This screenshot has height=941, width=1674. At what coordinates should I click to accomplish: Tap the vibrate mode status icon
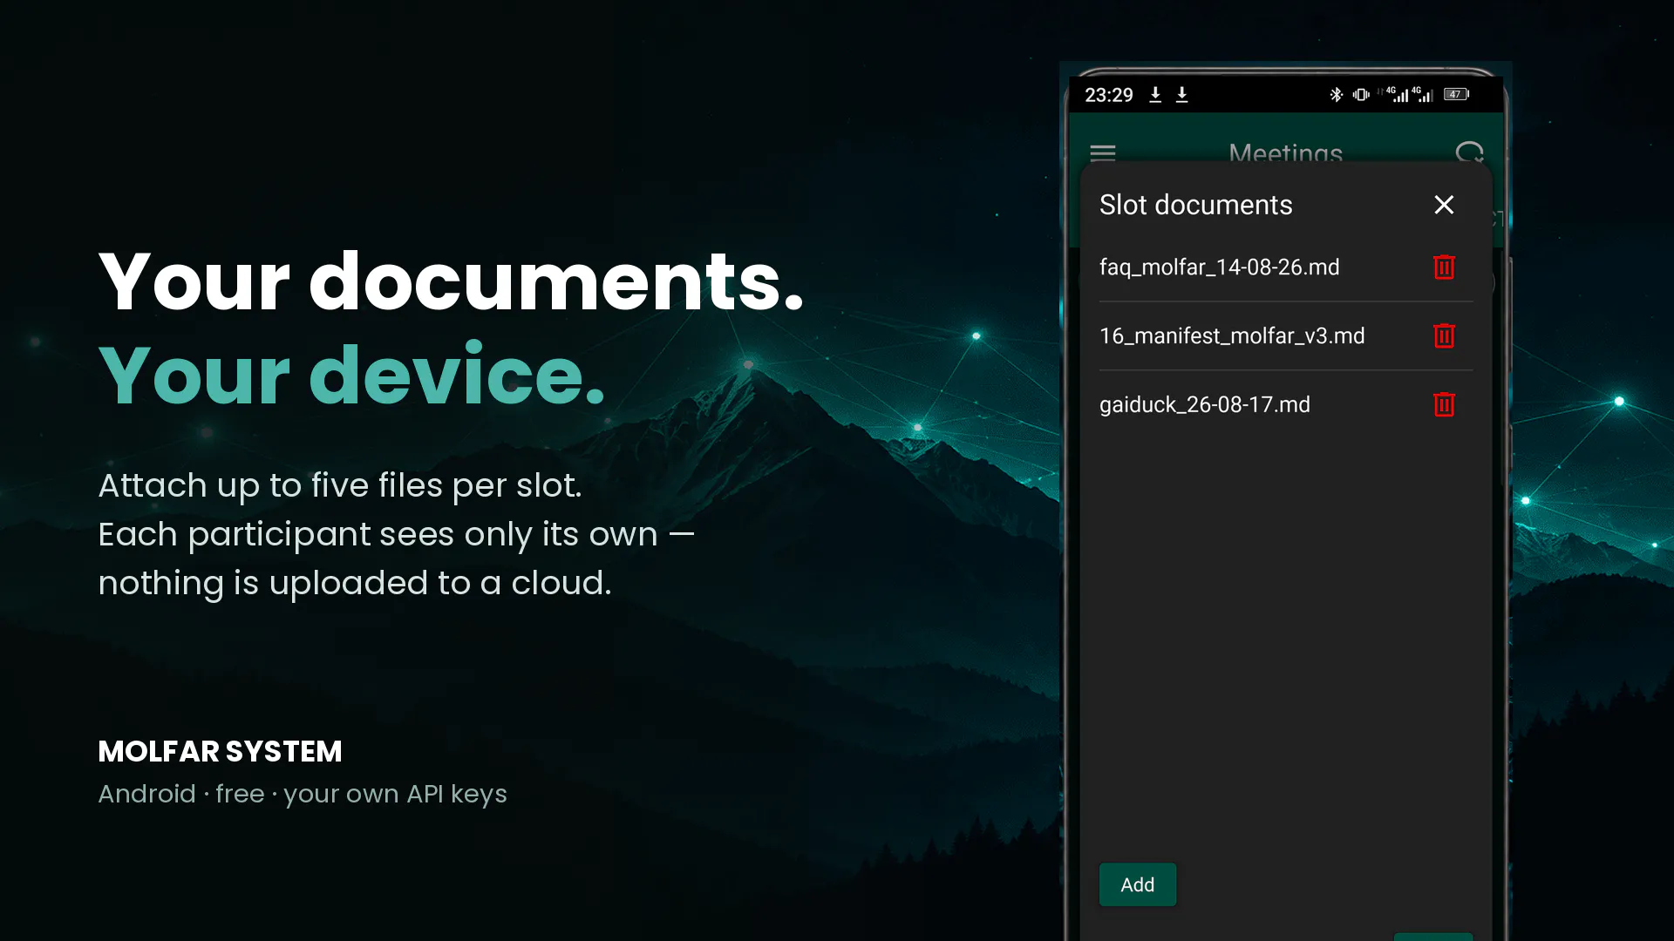click(x=1361, y=94)
